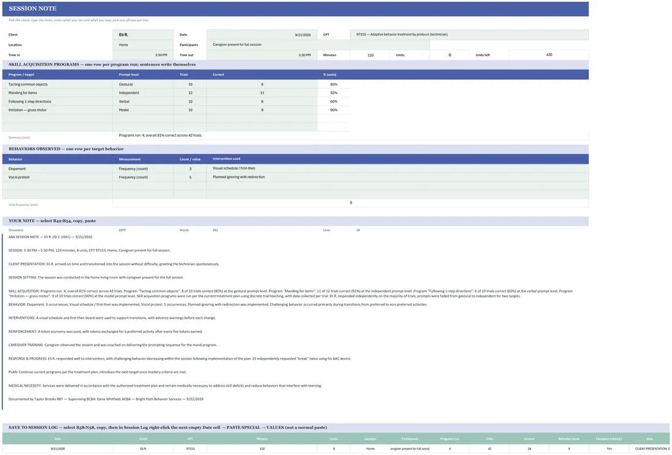
Task: Click the Units left value 430
Action: (549, 55)
